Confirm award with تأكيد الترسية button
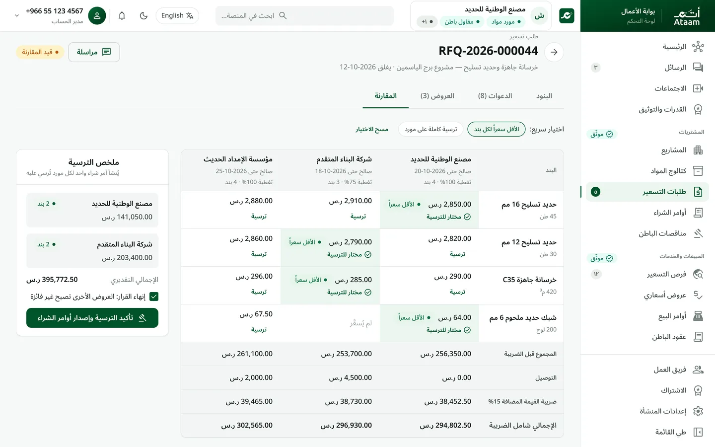 pyautogui.click(x=92, y=318)
